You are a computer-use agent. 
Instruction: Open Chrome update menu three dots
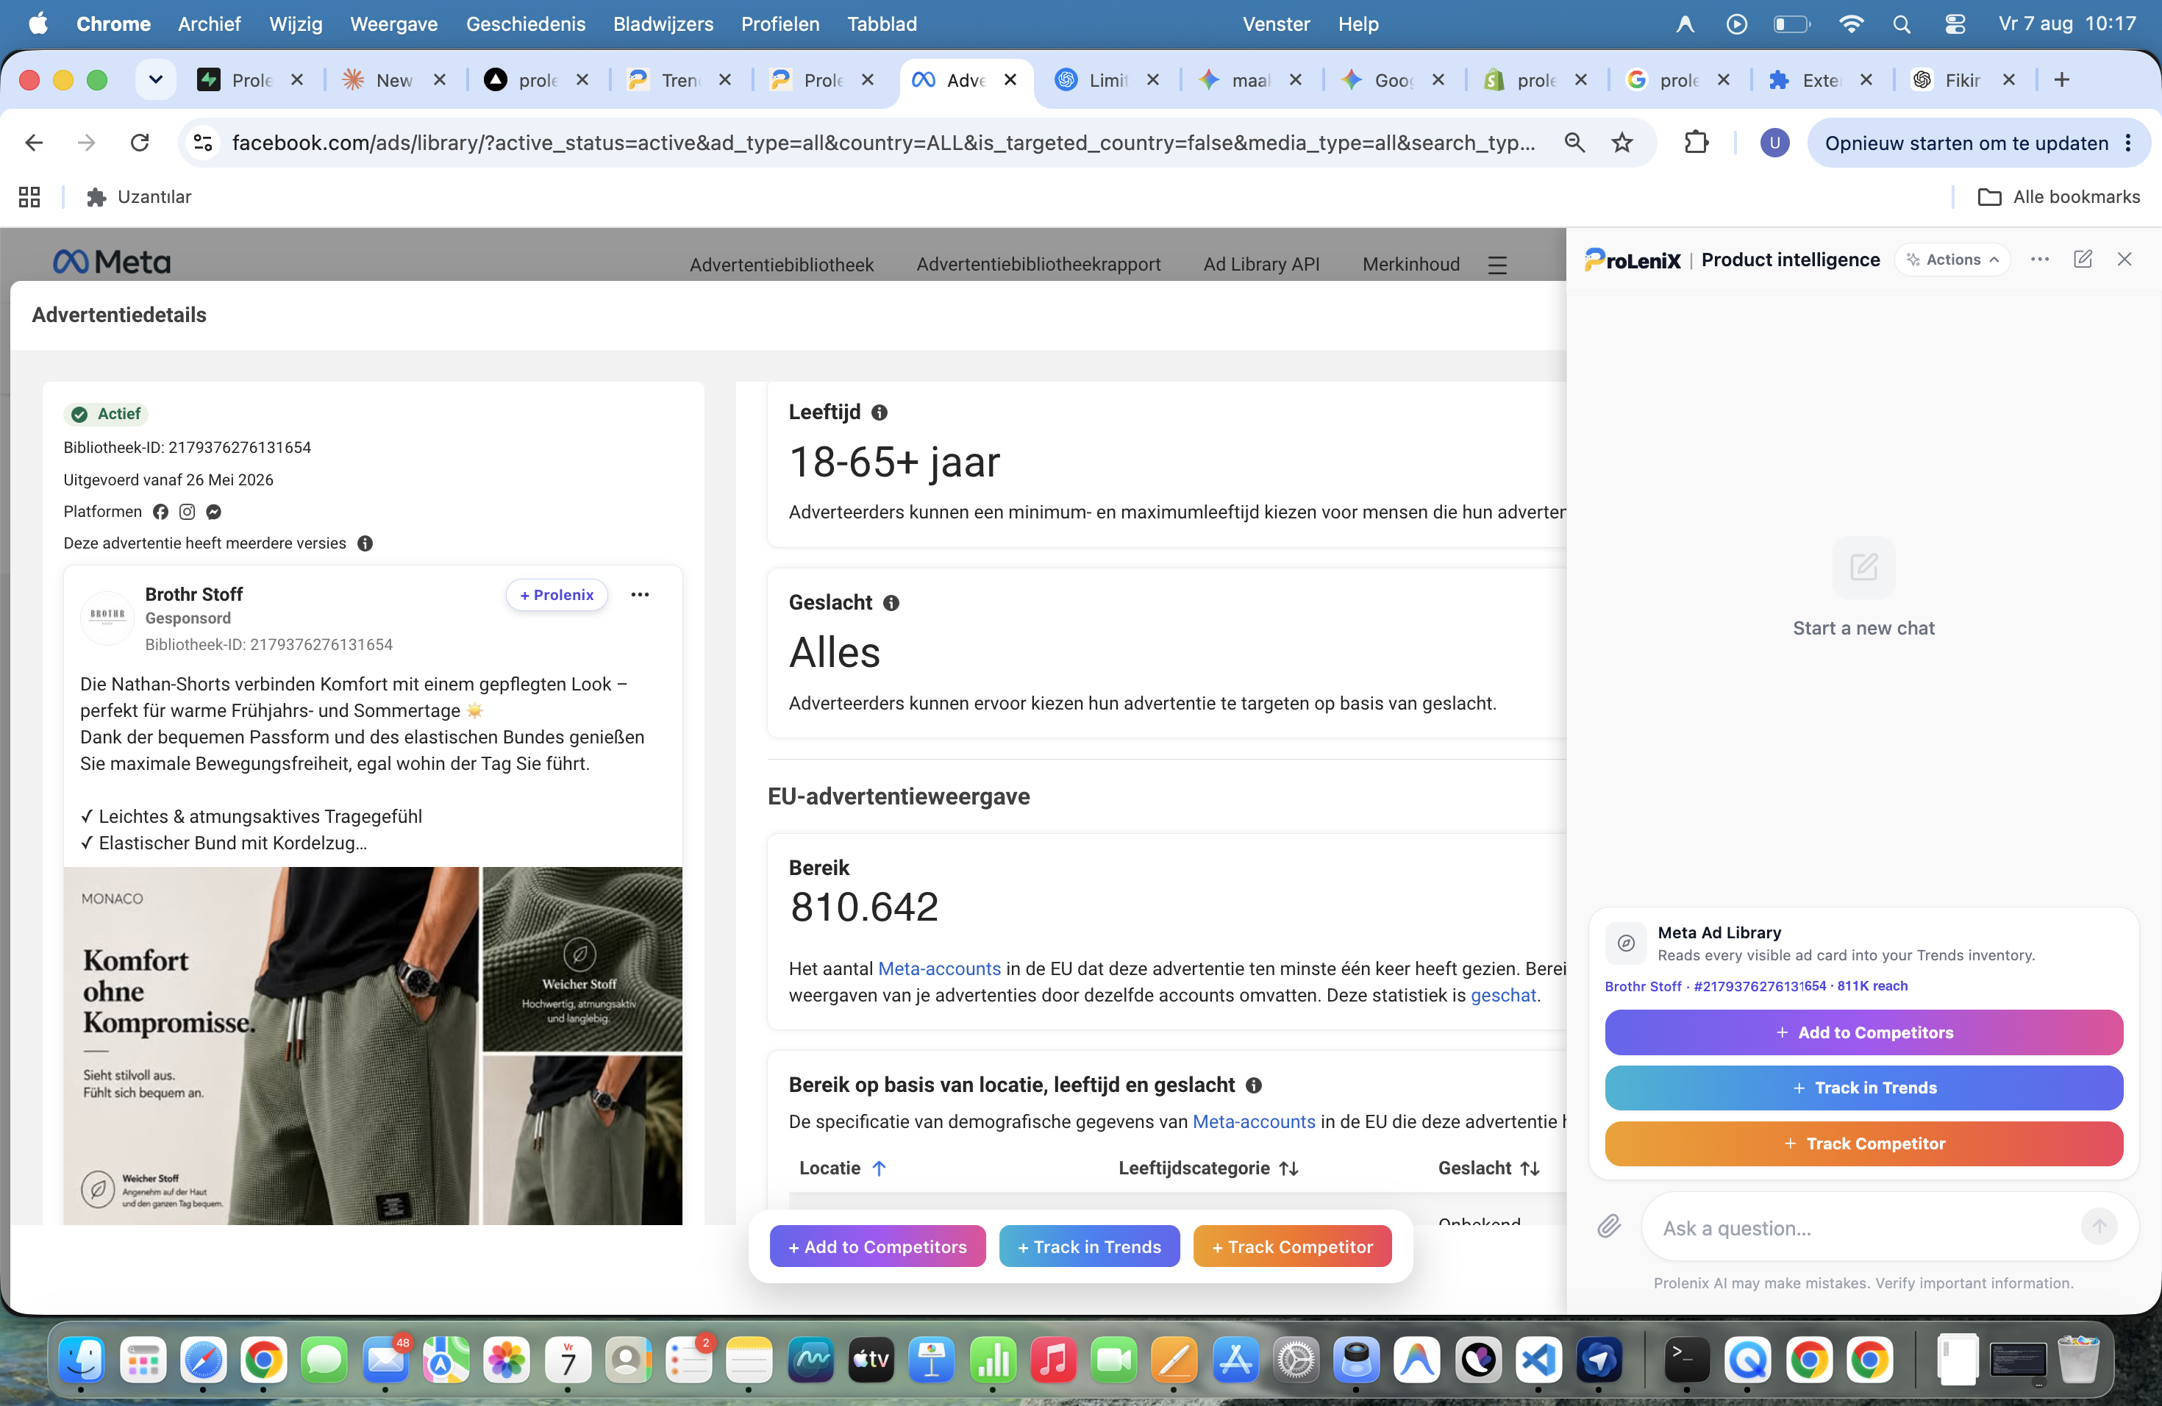2128,143
